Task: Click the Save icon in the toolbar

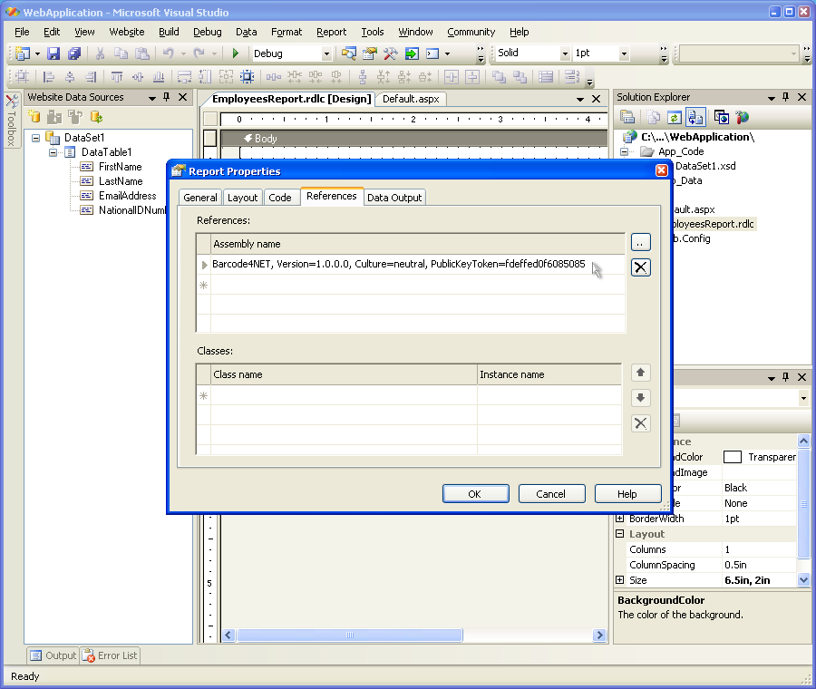Action: pos(53,53)
